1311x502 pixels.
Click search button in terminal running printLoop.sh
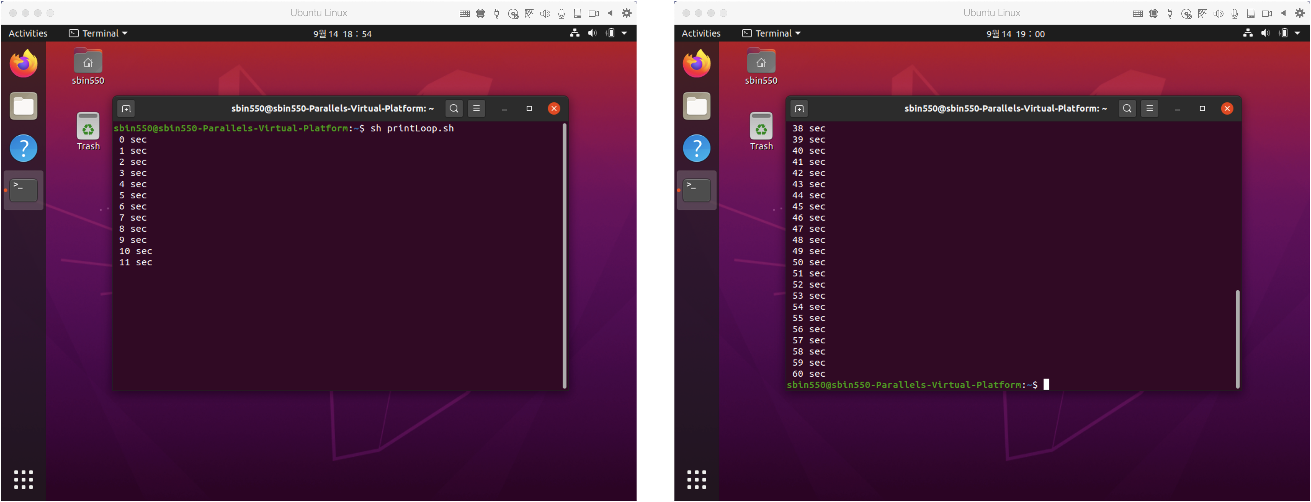454,108
